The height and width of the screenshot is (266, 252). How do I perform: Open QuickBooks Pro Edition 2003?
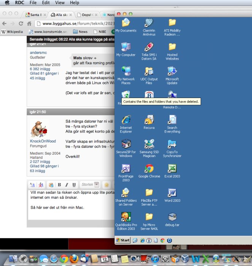(126, 221)
